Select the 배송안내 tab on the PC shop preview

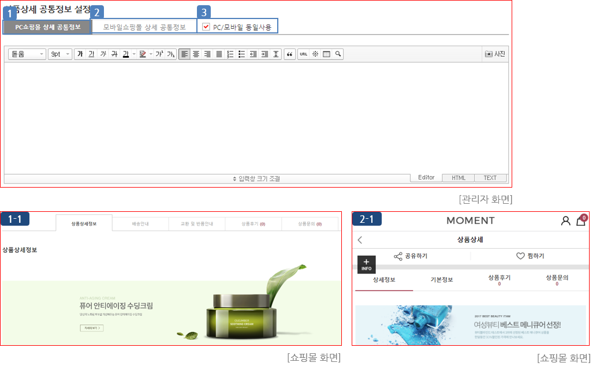(x=140, y=223)
